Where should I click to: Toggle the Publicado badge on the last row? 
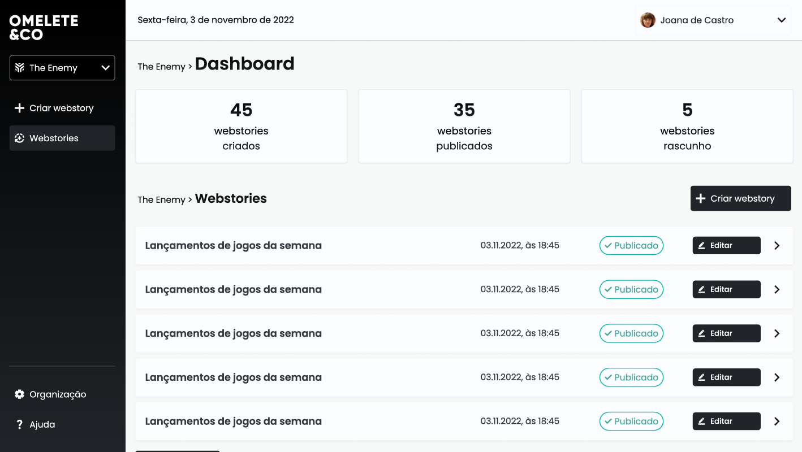tap(631, 421)
